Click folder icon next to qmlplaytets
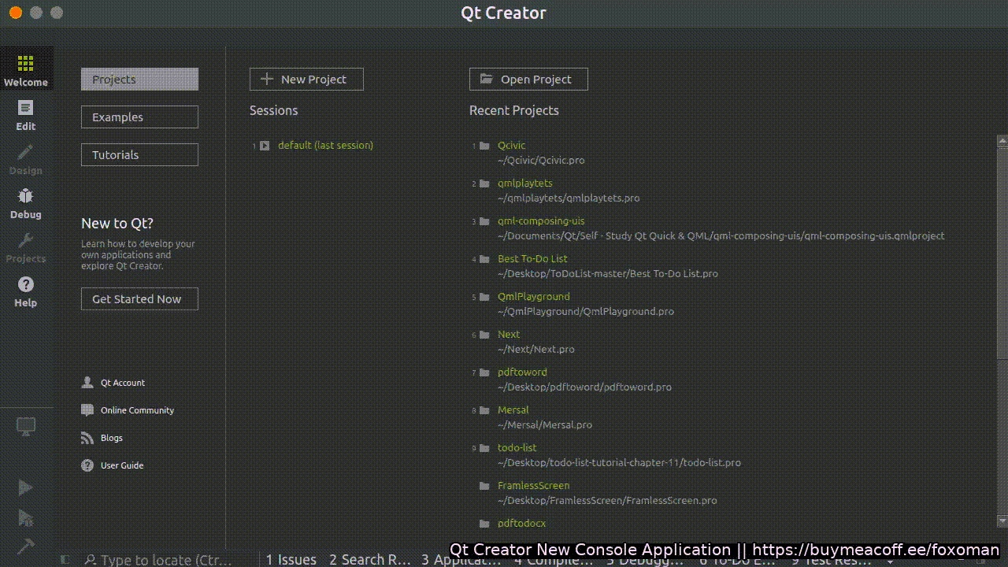 485,183
